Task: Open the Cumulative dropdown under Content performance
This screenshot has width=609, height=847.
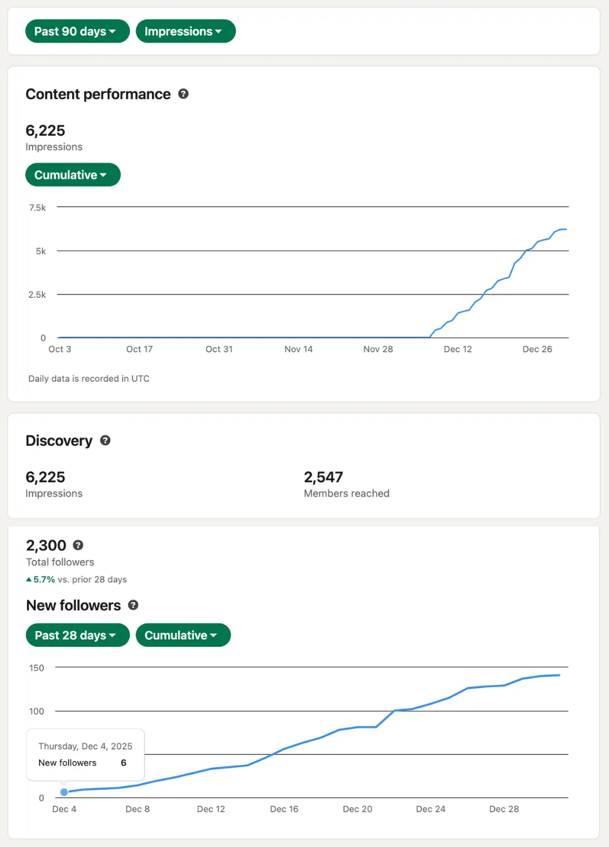Action: click(72, 175)
